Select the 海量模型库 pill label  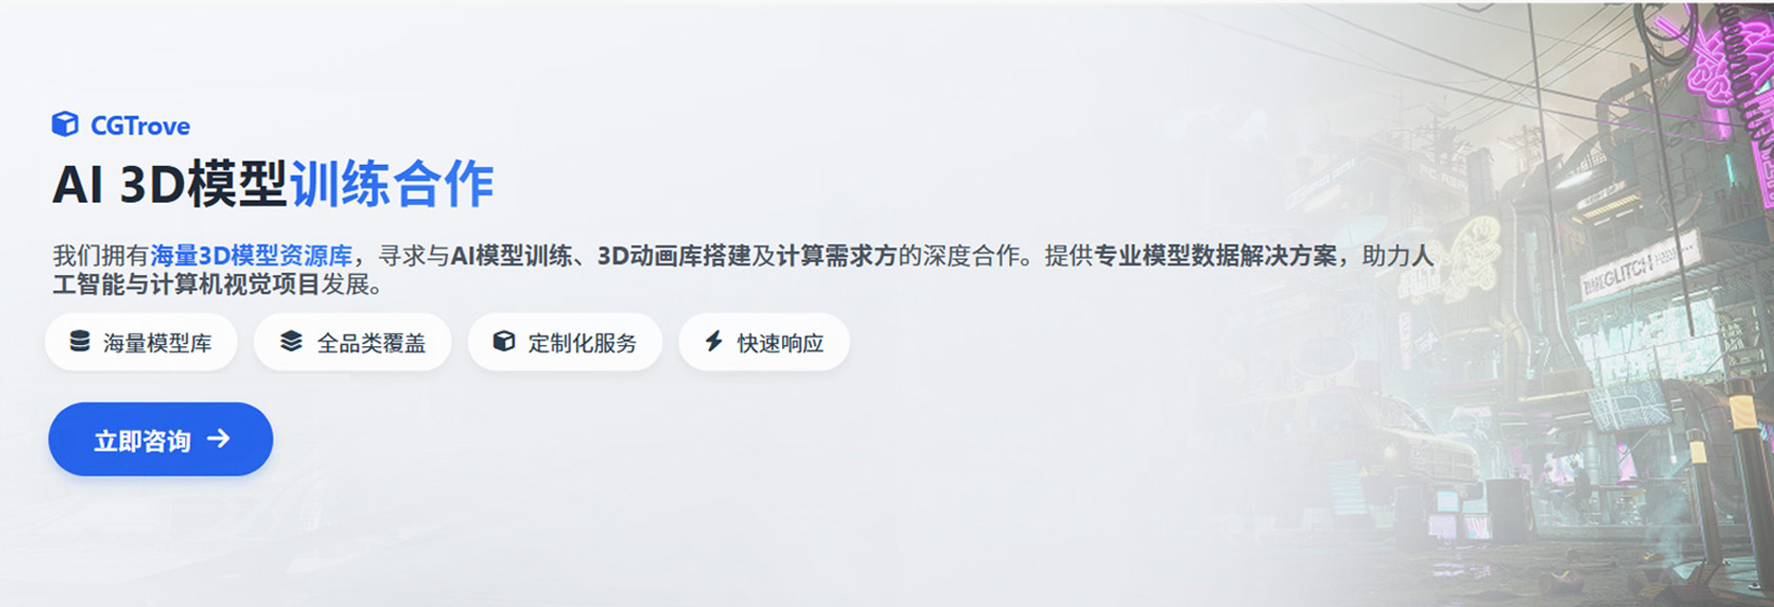[x=158, y=343]
